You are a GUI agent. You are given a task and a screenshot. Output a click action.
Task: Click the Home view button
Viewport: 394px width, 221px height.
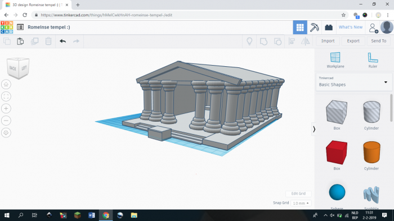[x=6, y=84]
